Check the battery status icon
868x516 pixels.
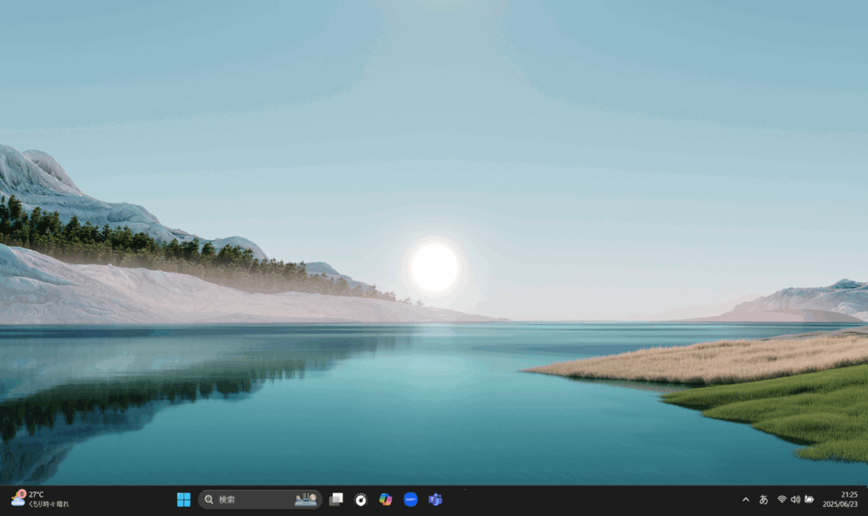[809, 499]
